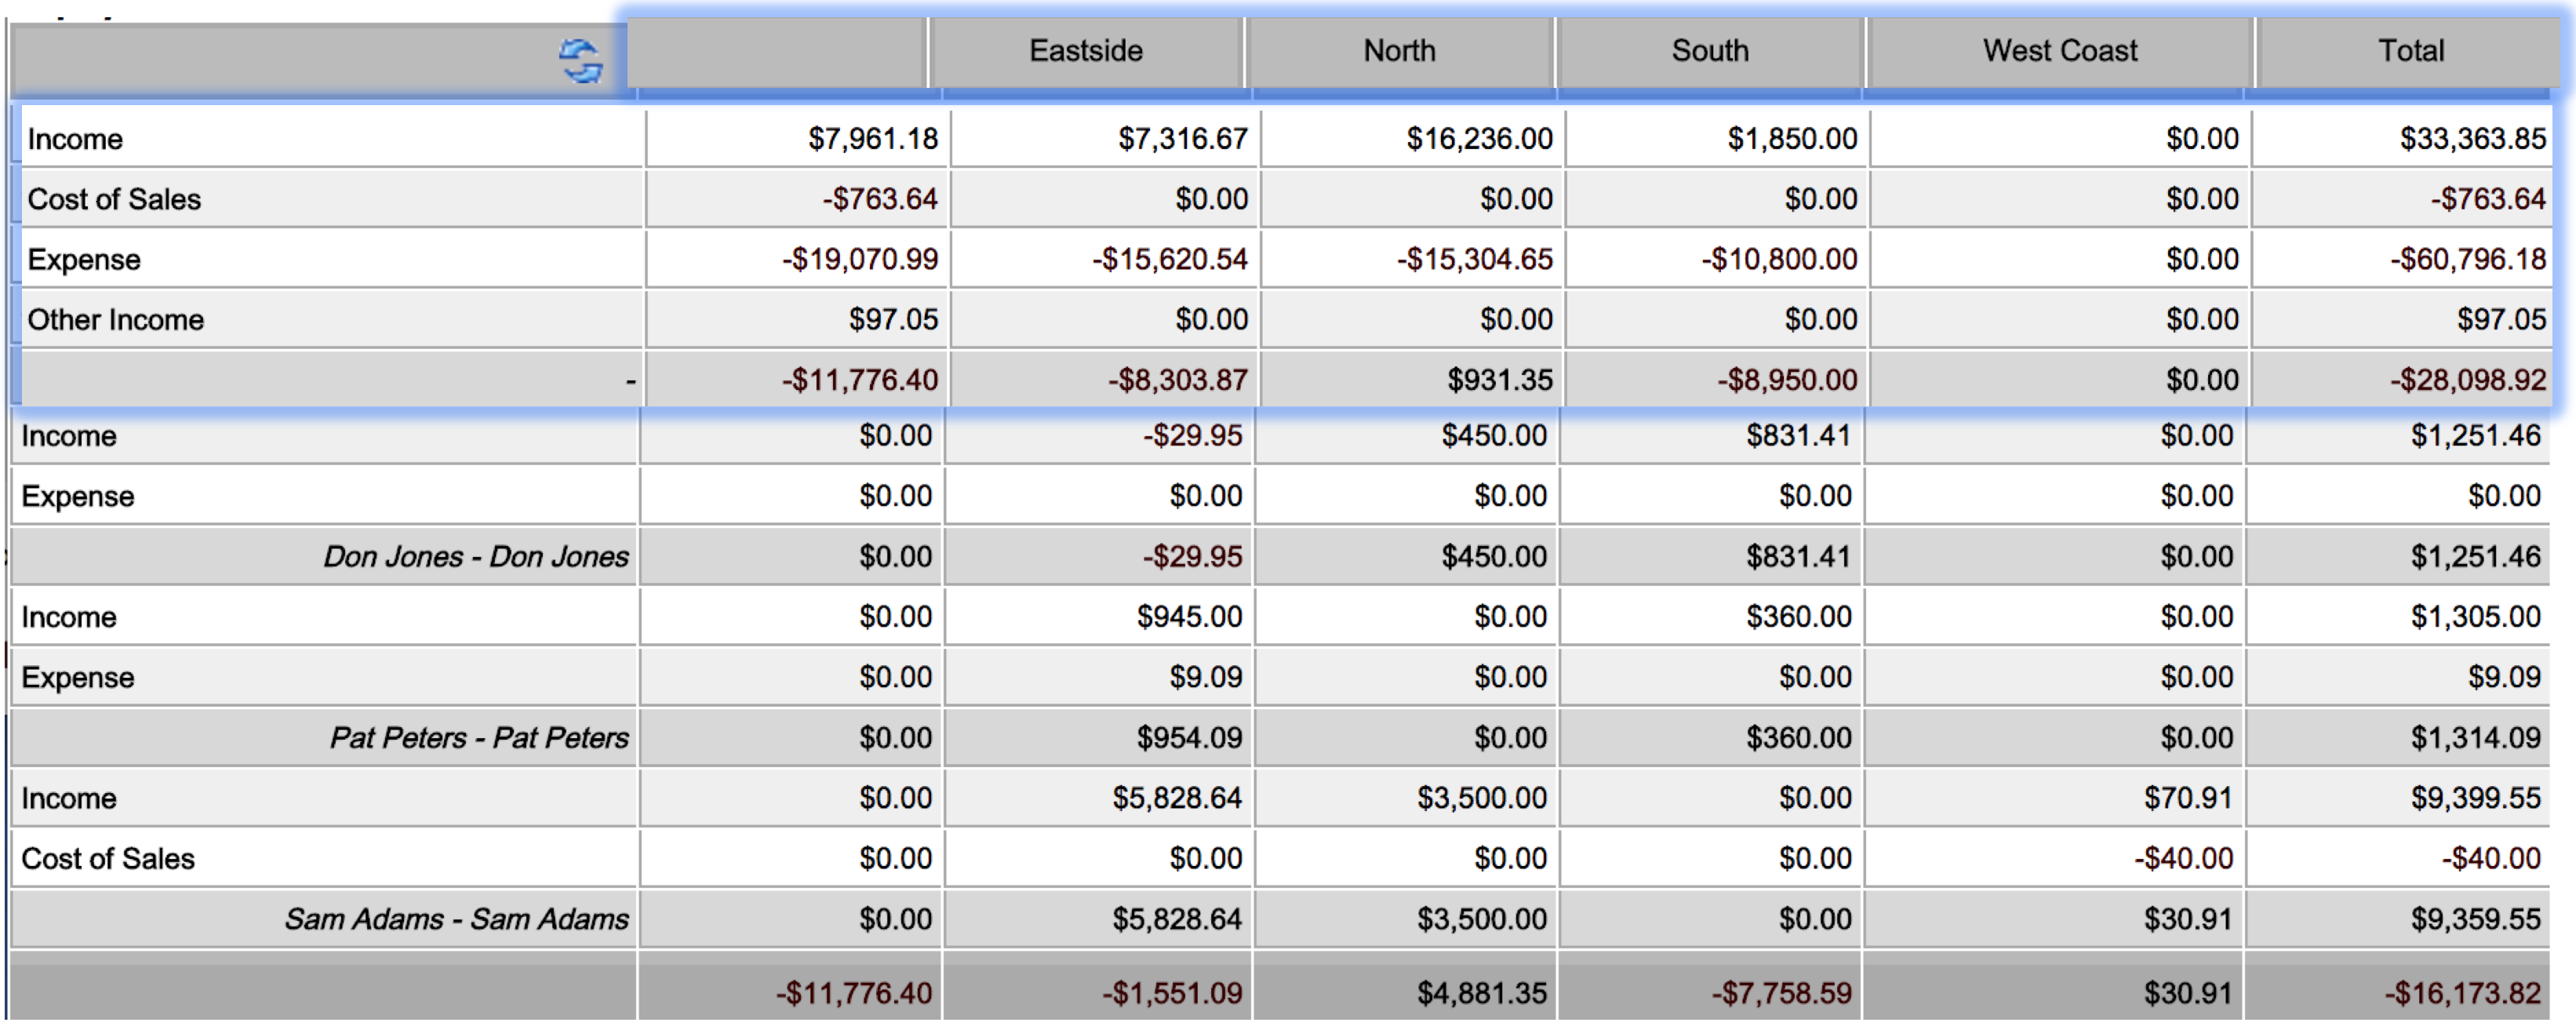
Task: Select the Eastside column header
Action: point(1086,52)
